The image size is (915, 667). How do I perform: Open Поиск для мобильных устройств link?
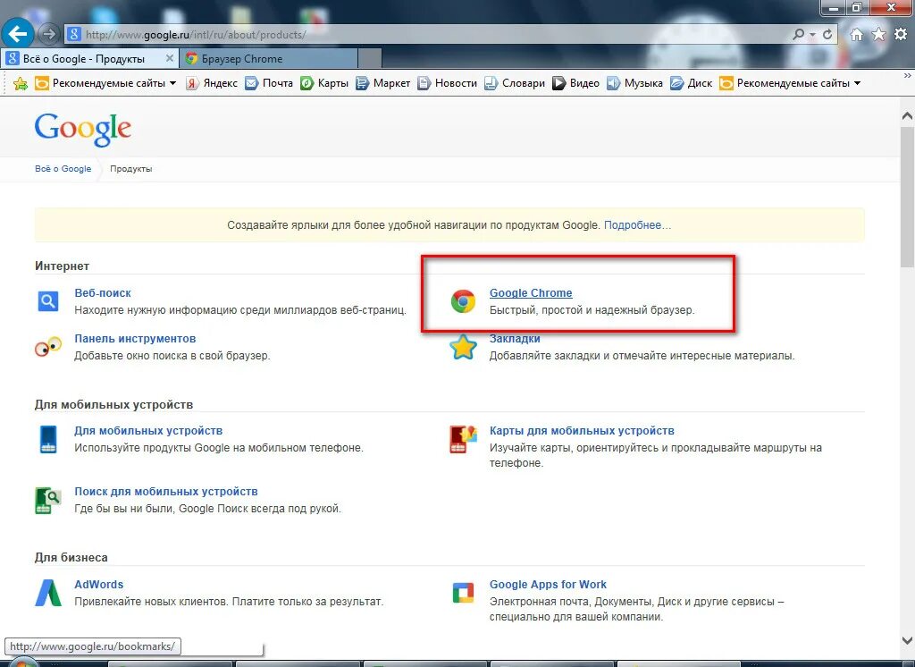pos(165,492)
